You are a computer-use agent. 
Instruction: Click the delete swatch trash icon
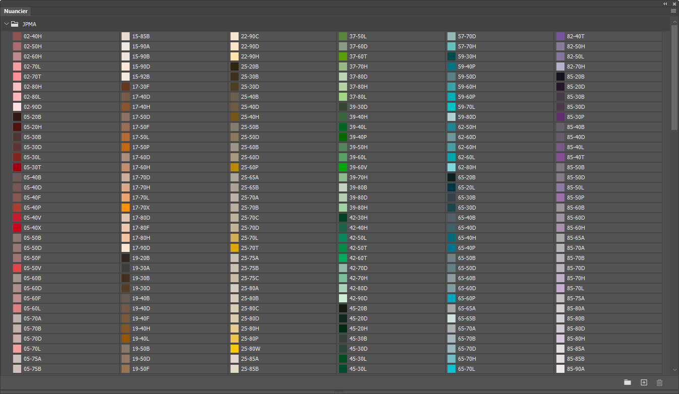click(659, 382)
